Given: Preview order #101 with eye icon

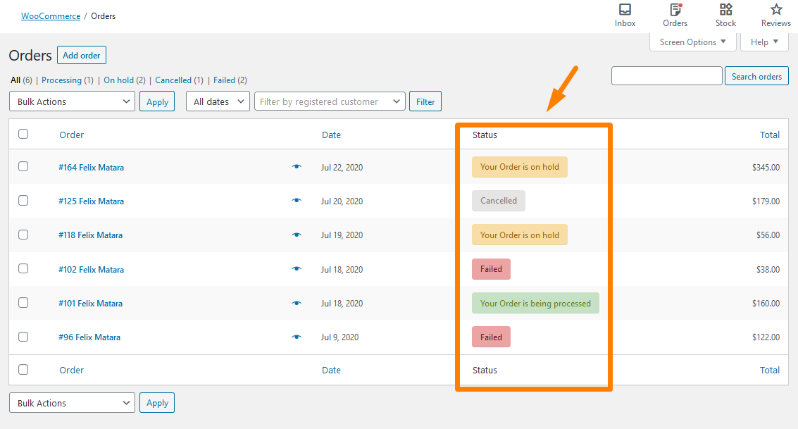Looking at the screenshot, I should tap(297, 304).
